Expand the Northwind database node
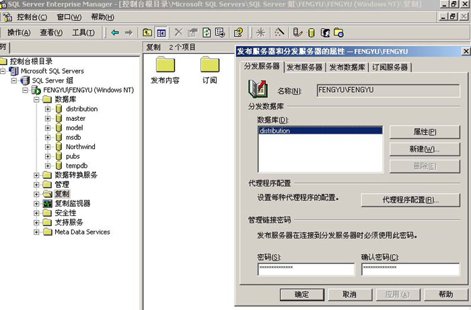471x310 pixels. pyautogui.click(x=48, y=147)
